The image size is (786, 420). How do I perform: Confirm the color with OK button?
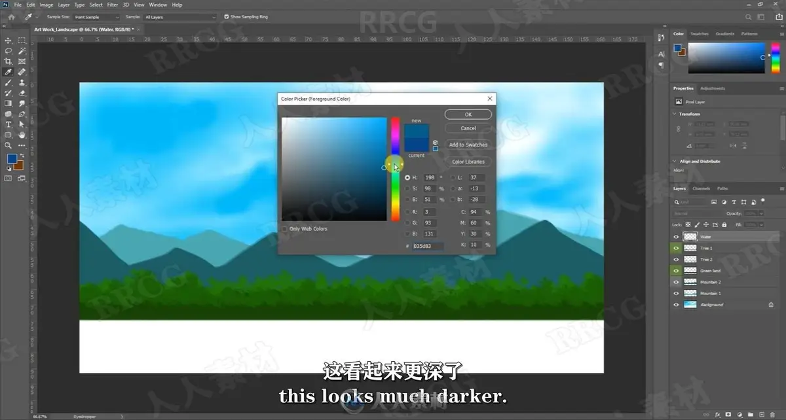coord(468,114)
